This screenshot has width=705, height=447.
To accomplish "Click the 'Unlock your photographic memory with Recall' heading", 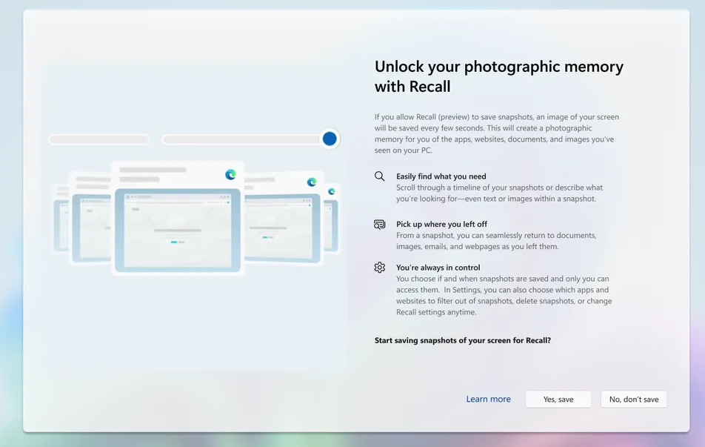I will (498, 76).
